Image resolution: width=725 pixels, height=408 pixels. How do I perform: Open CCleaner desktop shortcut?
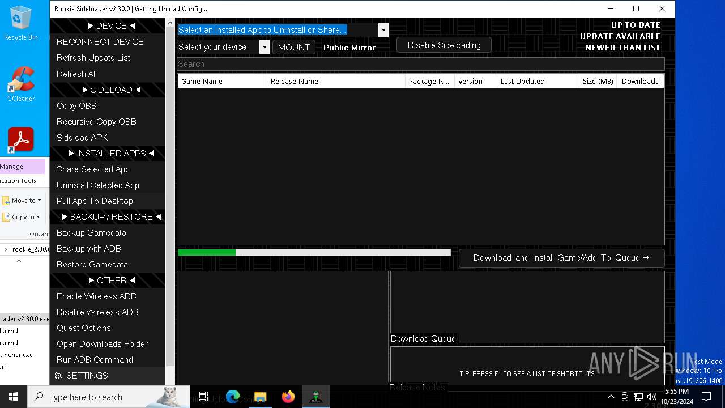20,84
